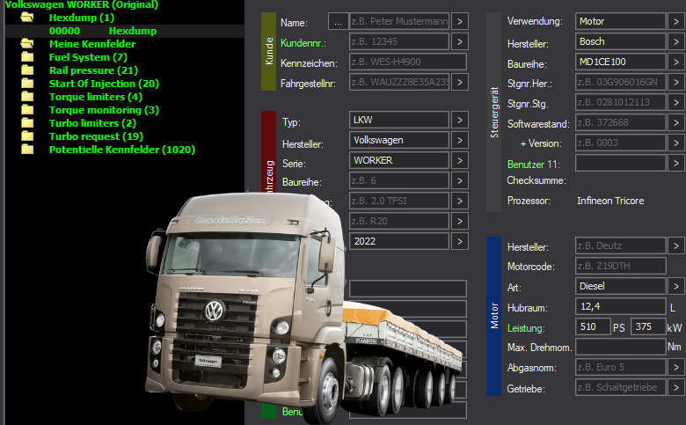
Task: Click the Torque monitoring (3) folder icon
Action: 27,110
